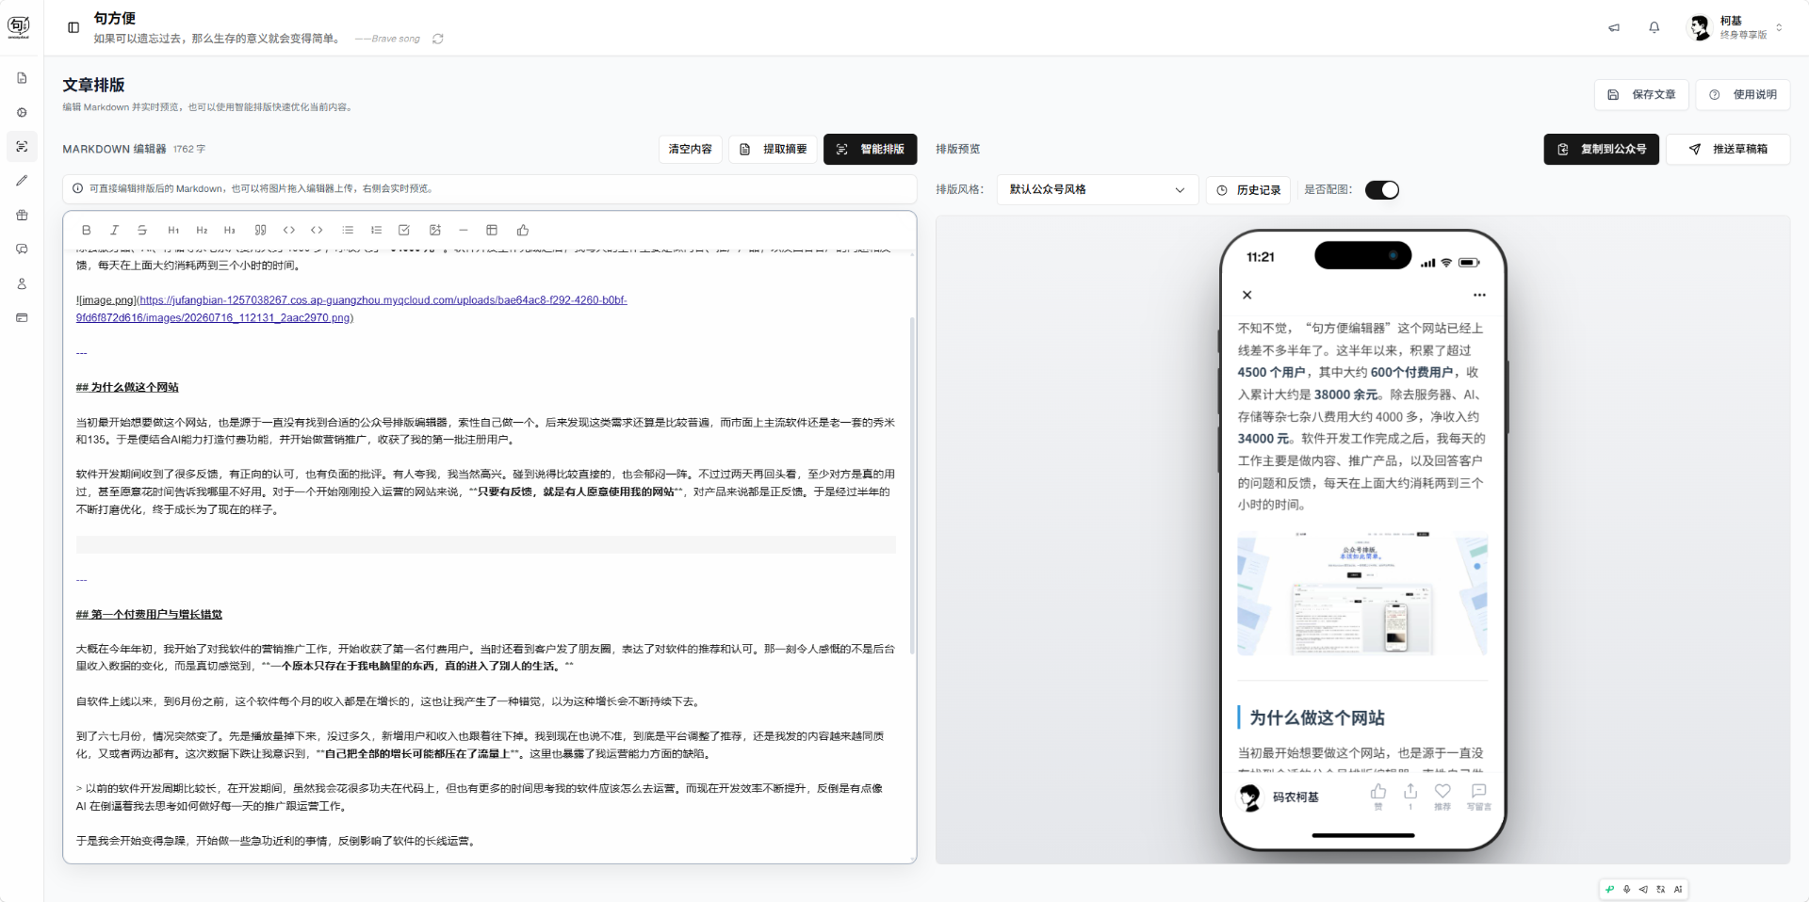Screen dimensions: 1809x902
Task: Apply strikethrough formatting from editor toolbar
Action: click(x=142, y=230)
